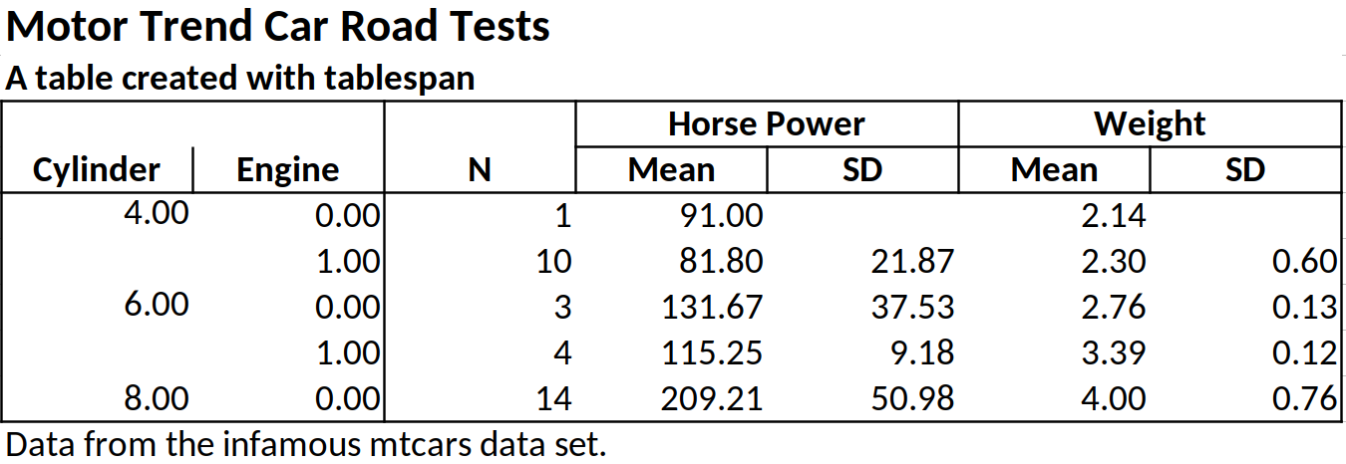Click the "Cylinder" column header
The image size is (1346, 464).
[x=97, y=170]
